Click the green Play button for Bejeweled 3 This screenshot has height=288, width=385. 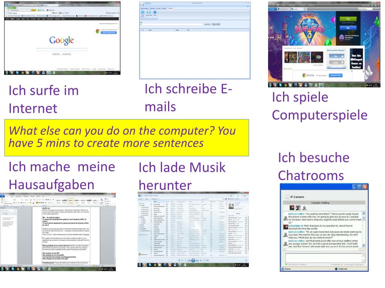coord(348,19)
